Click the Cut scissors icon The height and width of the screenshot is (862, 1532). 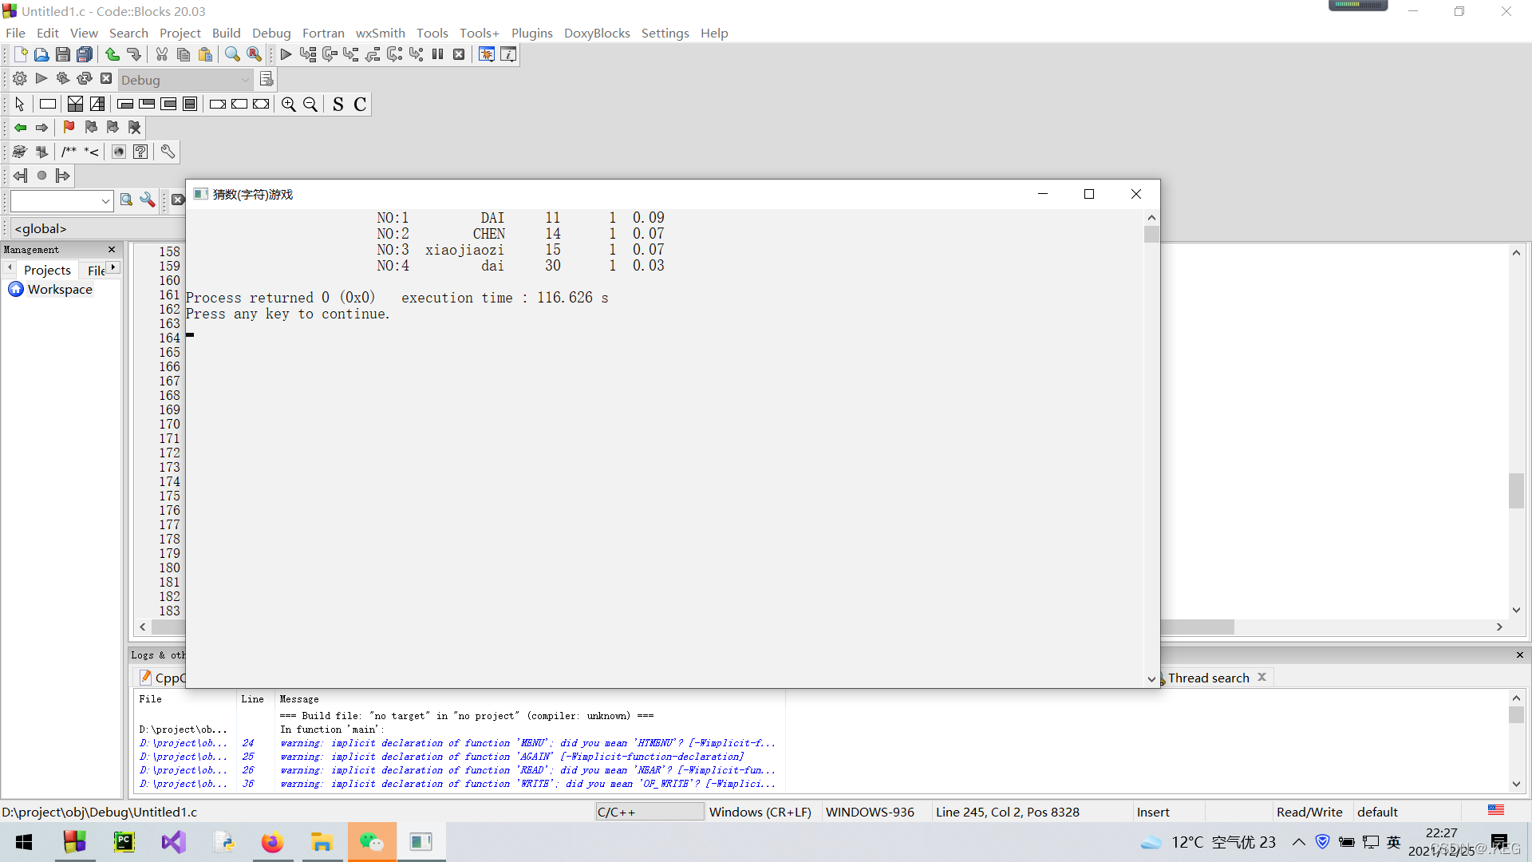click(162, 54)
